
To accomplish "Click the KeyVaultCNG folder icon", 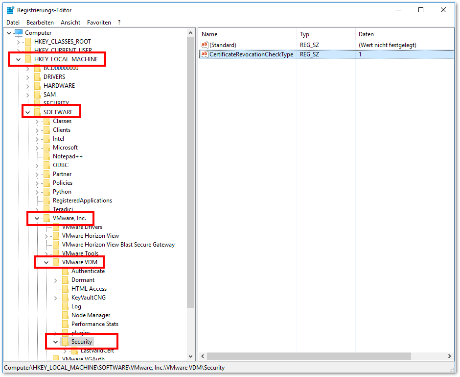I will pyautogui.click(x=65, y=298).
